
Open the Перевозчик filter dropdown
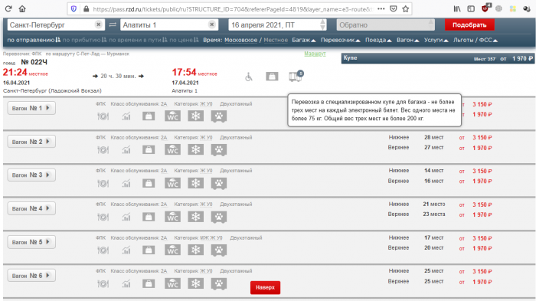tap(340, 40)
